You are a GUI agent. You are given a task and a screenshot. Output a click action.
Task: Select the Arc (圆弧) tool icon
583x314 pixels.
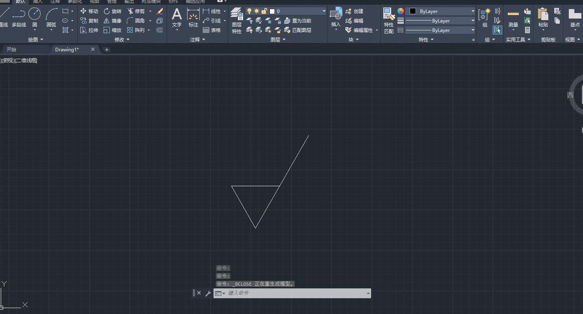[51, 14]
